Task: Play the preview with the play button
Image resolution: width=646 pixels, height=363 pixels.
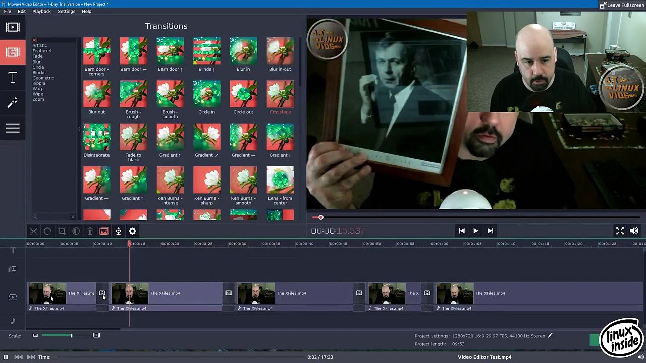Action: click(475, 231)
